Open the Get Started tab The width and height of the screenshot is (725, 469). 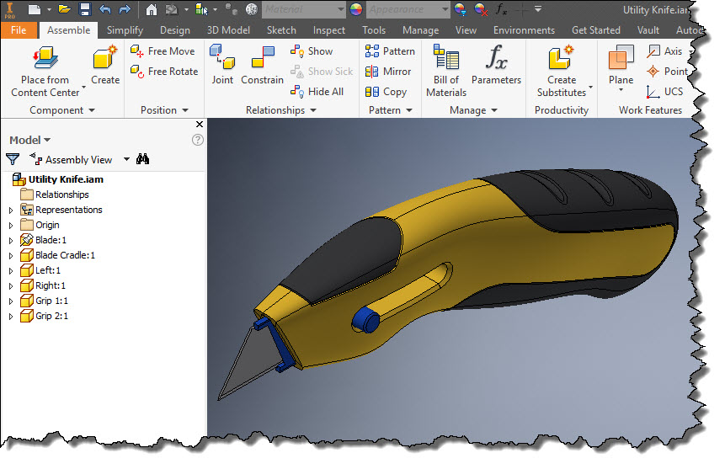coord(596,30)
